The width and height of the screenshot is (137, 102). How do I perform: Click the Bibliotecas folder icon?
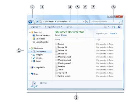coord(32,48)
